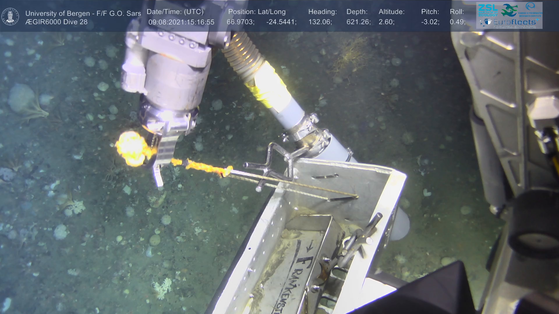Click the Pitch value -3.02
Viewport: 559px width, 314px height.
tap(430, 22)
